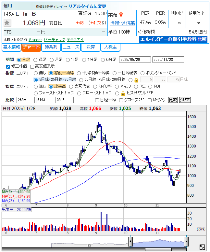The height and width of the screenshot is (252, 210).
Task: Click MA(25) legend value 1,049.28
Action: coord(24,196)
